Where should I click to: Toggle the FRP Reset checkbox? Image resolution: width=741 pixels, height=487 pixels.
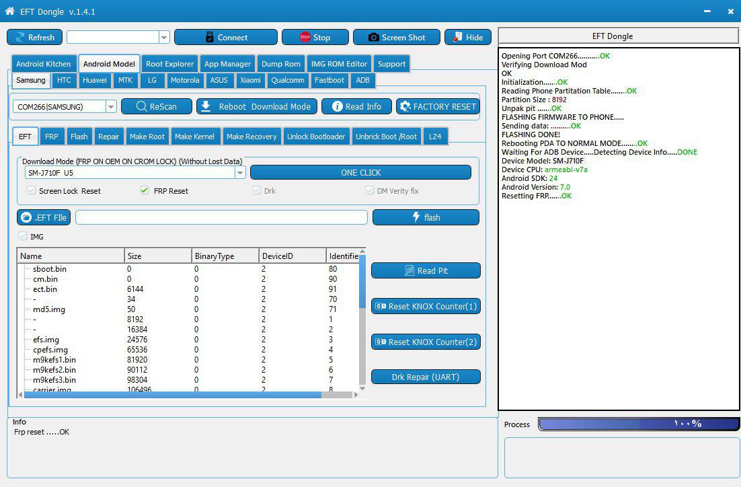[x=144, y=191]
